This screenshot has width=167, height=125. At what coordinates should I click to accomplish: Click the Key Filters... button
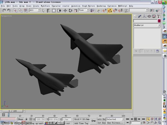click(x=115, y=123)
